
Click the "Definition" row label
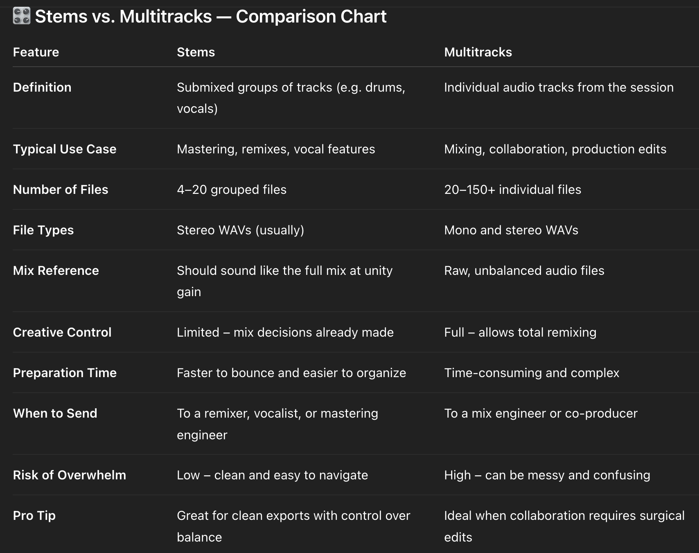[x=42, y=87]
